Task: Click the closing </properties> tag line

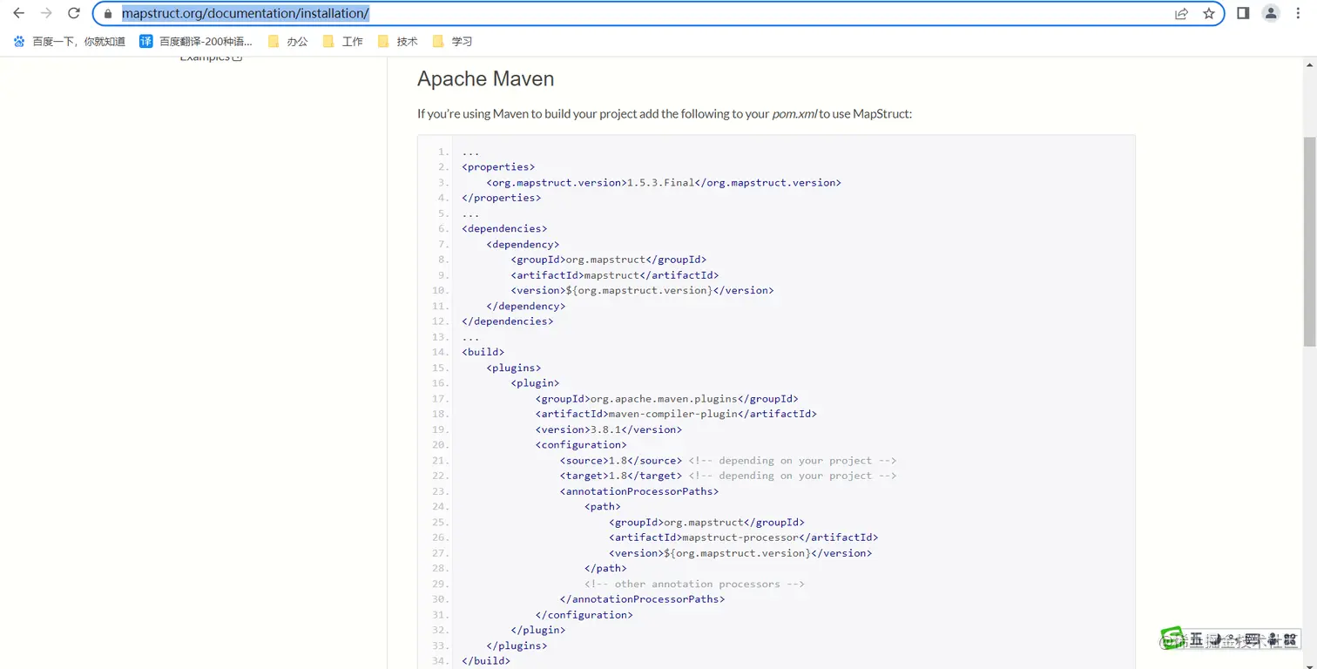Action: (502, 198)
